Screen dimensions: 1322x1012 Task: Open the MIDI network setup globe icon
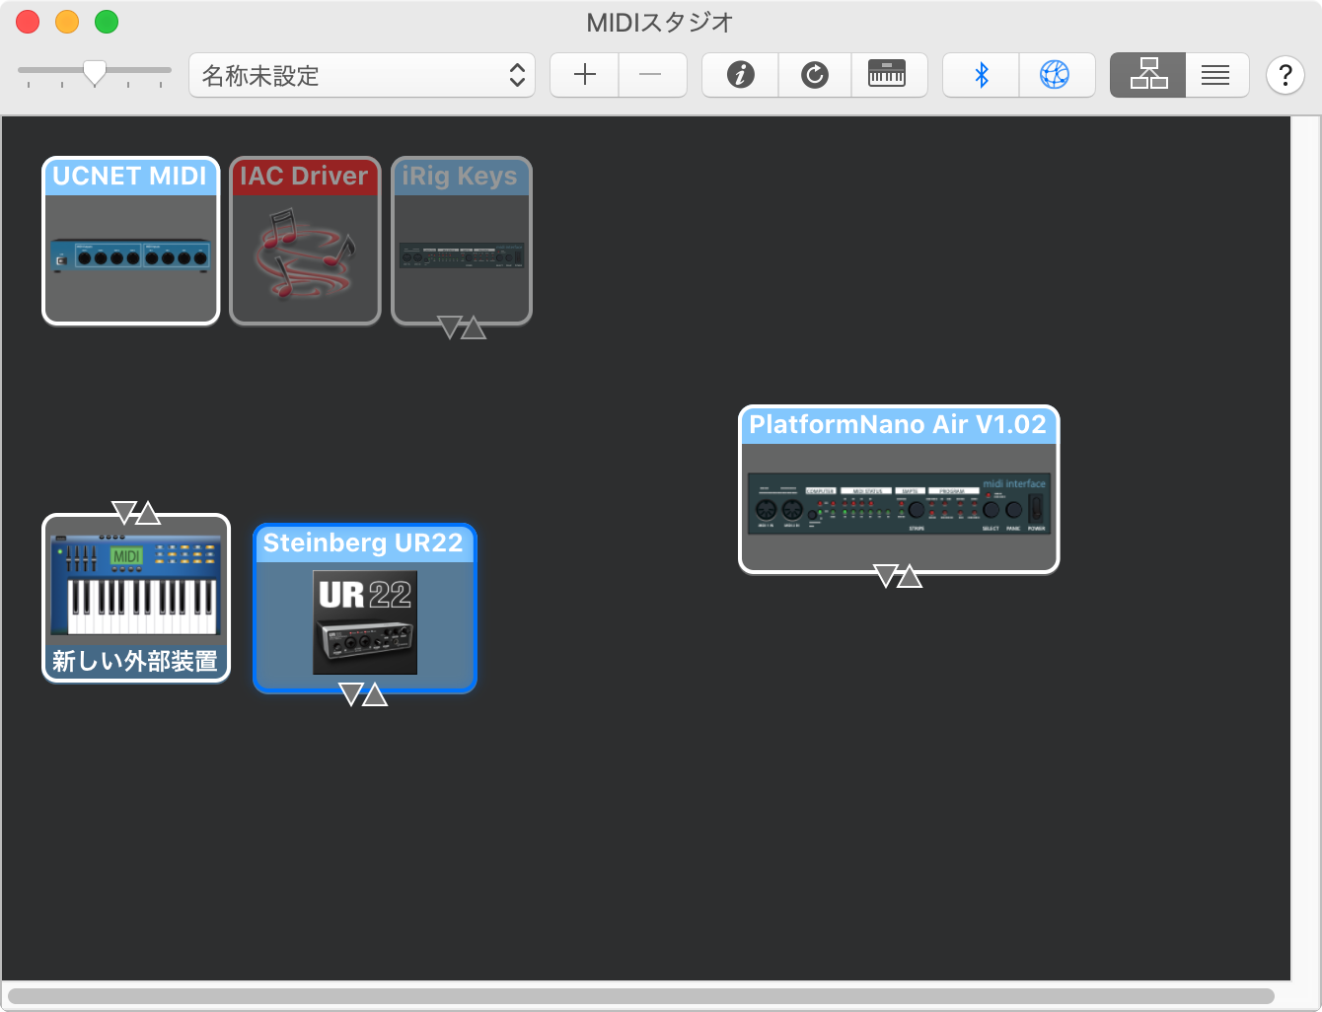[1056, 75]
